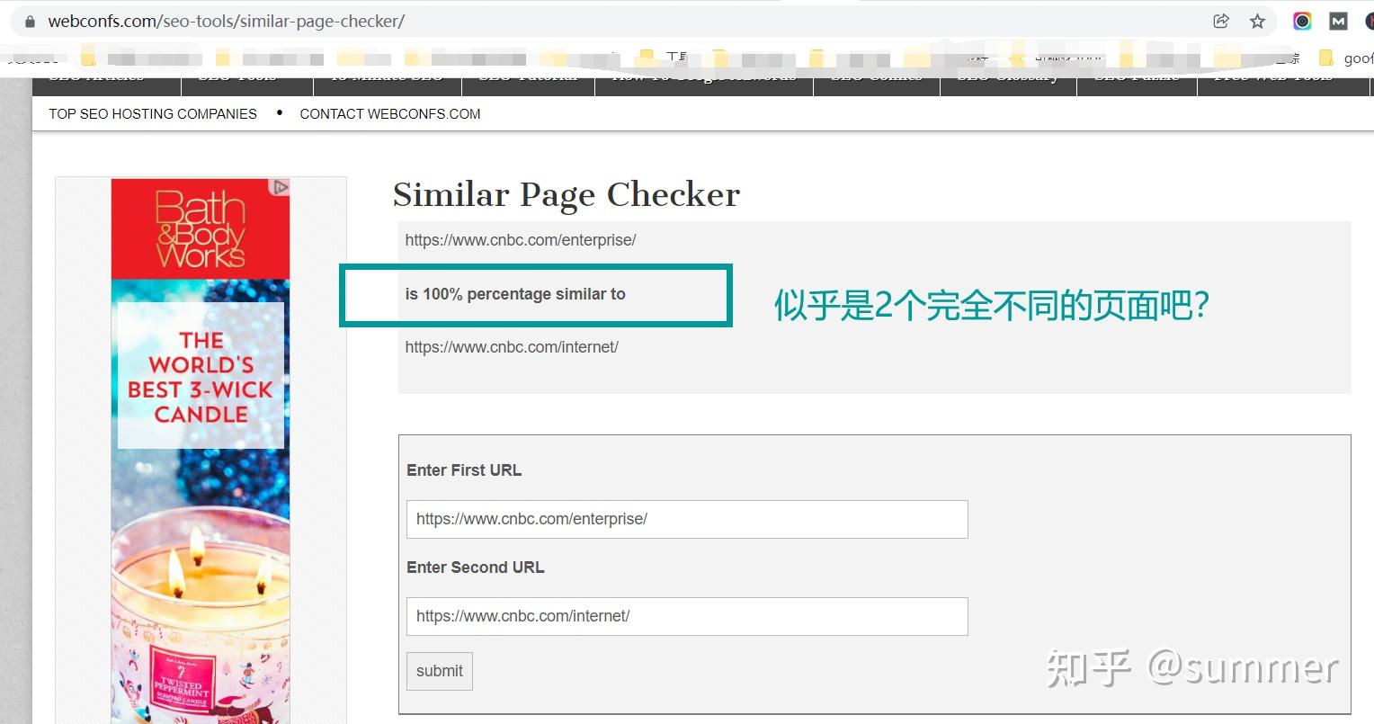1374x724 pixels.
Task: Click the submit button
Action: [440, 671]
